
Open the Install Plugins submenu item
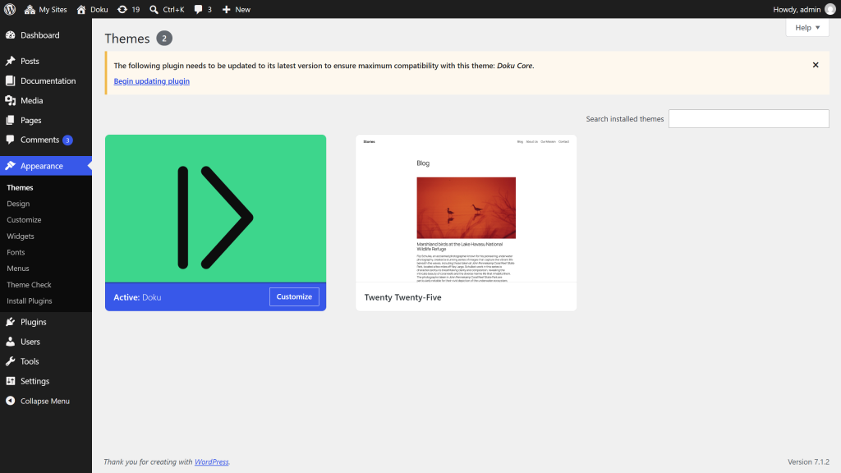click(x=30, y=301)
